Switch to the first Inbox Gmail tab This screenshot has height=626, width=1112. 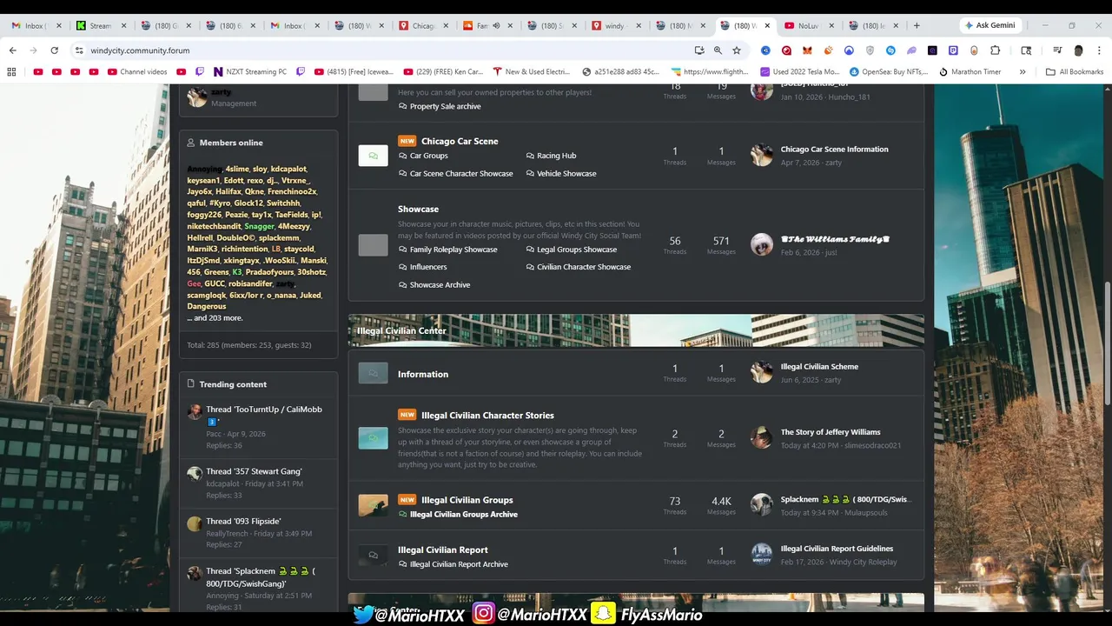[x=35, y=26]
